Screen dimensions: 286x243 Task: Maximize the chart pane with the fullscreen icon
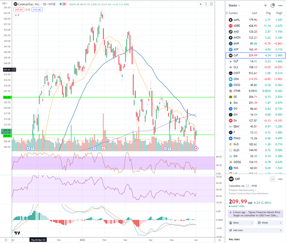211,4
